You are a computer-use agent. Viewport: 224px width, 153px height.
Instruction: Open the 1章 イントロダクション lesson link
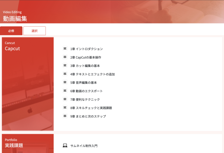[x=86, y=49]
